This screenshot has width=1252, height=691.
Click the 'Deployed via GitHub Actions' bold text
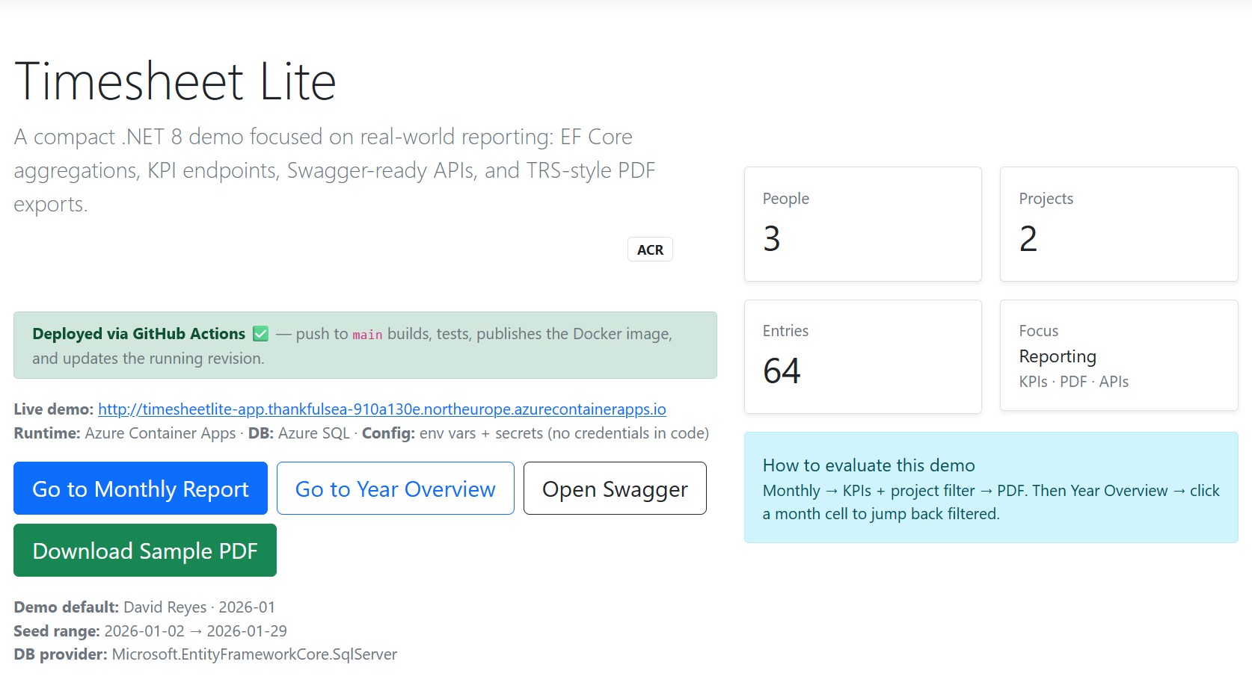point(138,334)
